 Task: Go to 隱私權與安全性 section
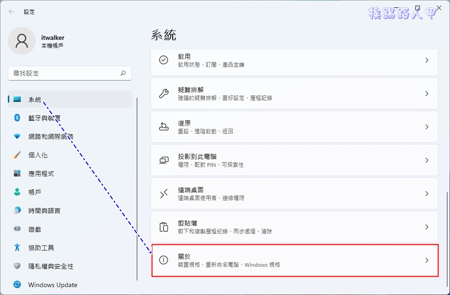pyautogui.click(x=51, y=266)
